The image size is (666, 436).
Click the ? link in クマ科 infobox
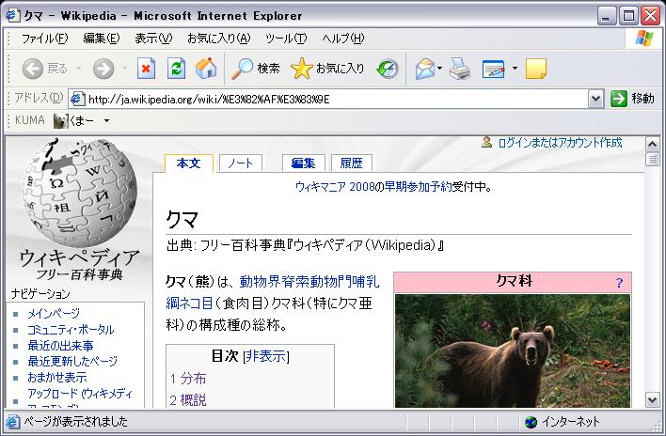point(619,283)
